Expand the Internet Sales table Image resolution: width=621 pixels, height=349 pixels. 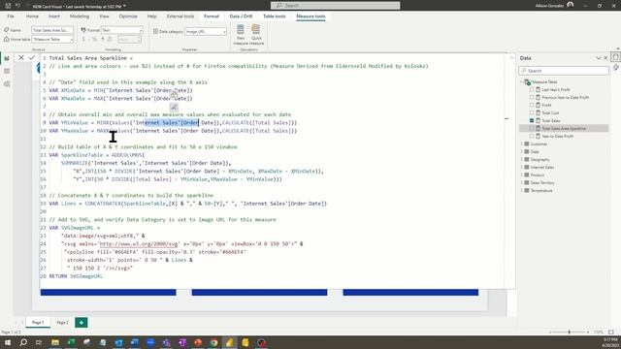pyautogui.click(x=522, y=167)
